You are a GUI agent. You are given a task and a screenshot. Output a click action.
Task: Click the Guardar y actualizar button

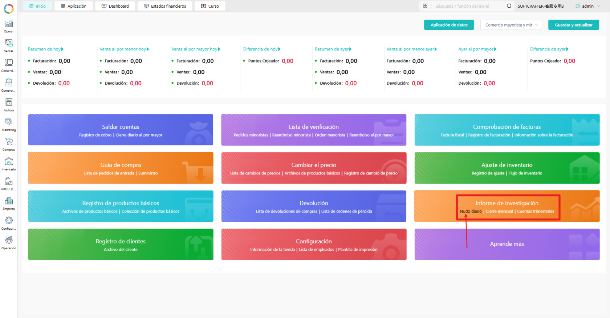point(574,25)
